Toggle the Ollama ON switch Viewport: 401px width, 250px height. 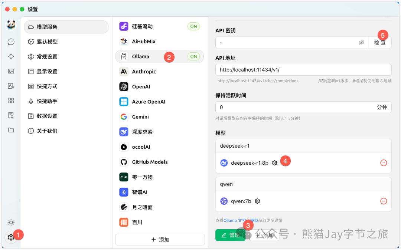click(x=193, y=56)
